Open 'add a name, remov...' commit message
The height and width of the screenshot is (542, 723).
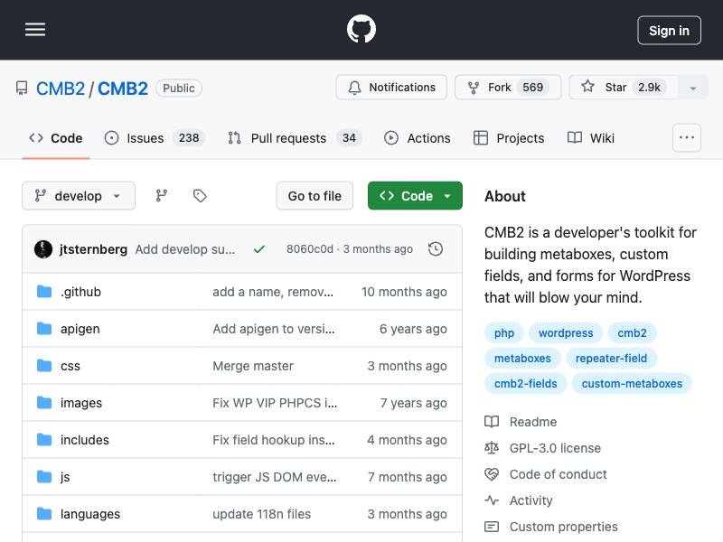[273, 292]
